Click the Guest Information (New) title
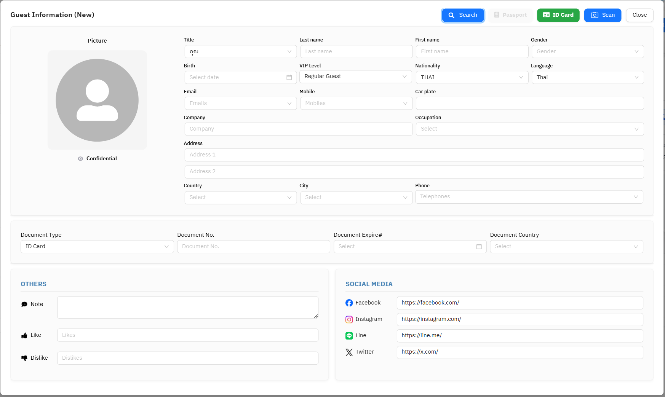Viewport: 665px width, 397px height. [x=52, y=15]
